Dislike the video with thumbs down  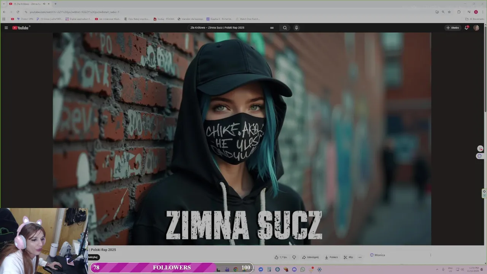[294, 257]
